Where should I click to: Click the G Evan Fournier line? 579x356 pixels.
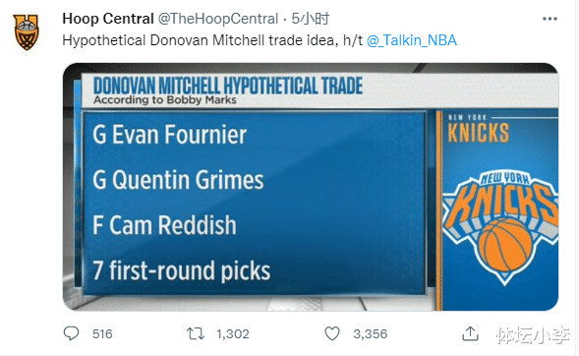coord(169,134)
